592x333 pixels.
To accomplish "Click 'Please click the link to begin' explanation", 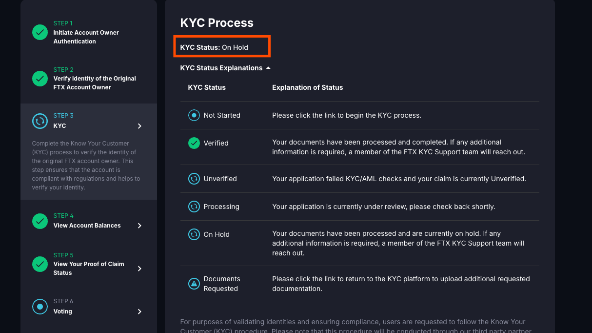I will [347, 115].
